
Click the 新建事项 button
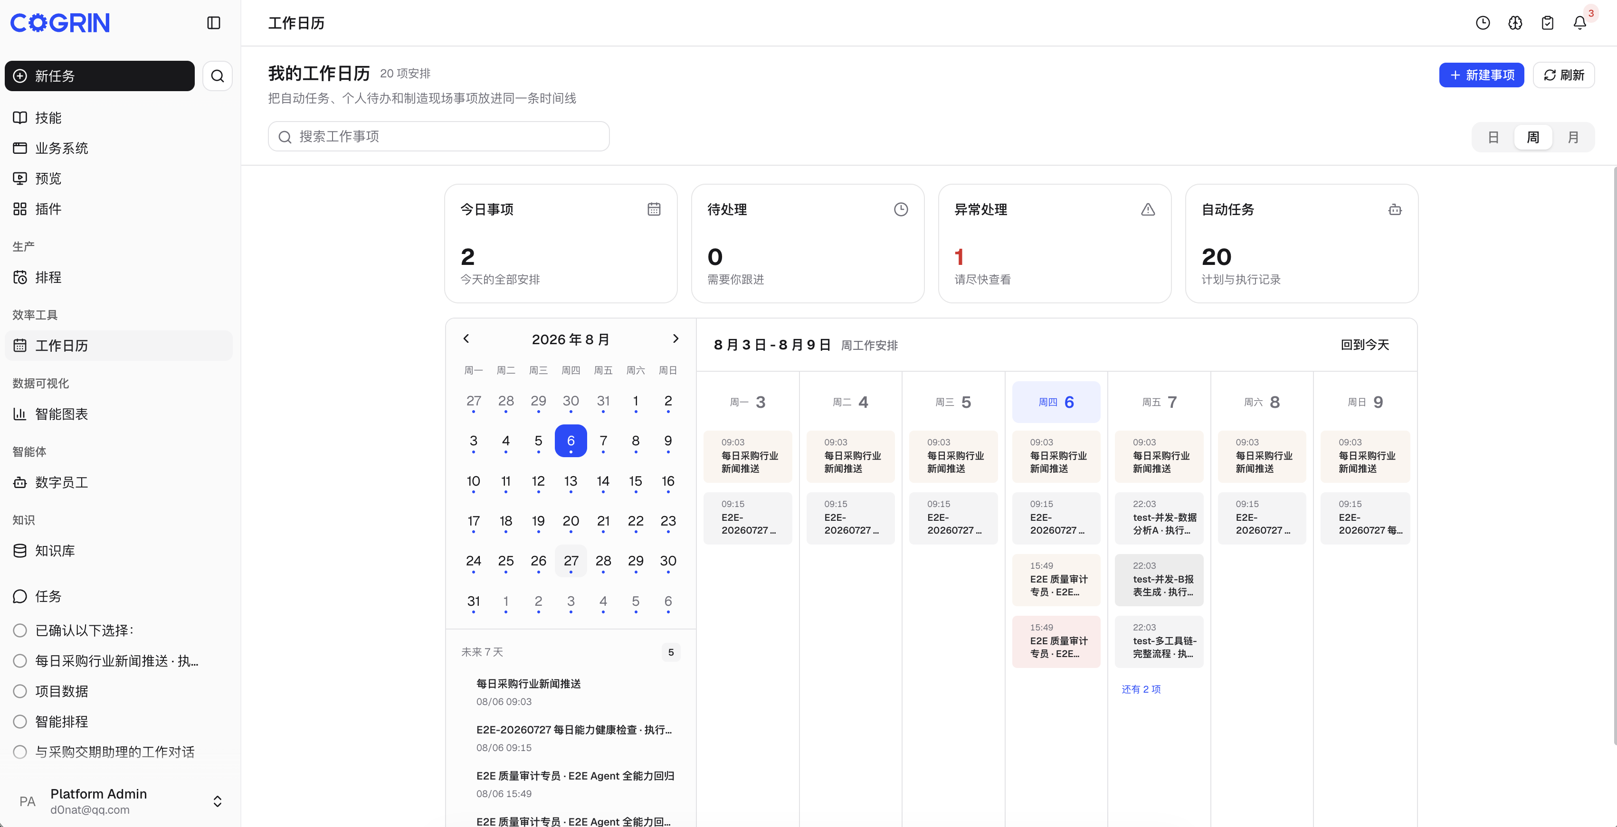1482,75
